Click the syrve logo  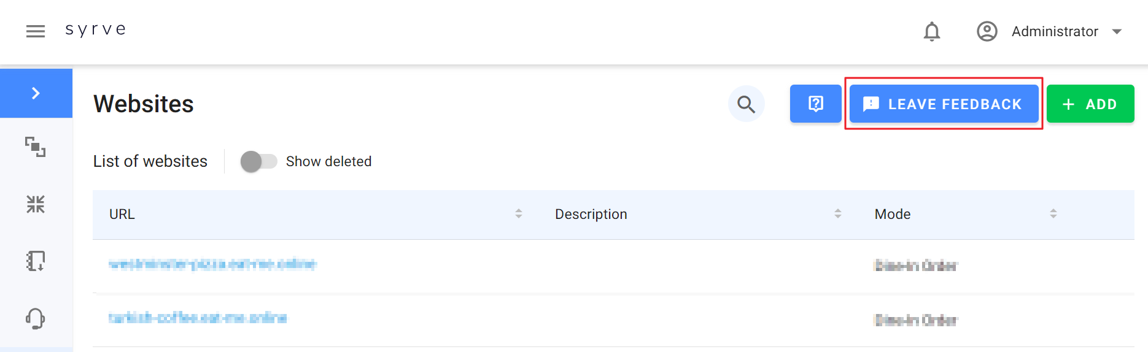click(96, 30)
